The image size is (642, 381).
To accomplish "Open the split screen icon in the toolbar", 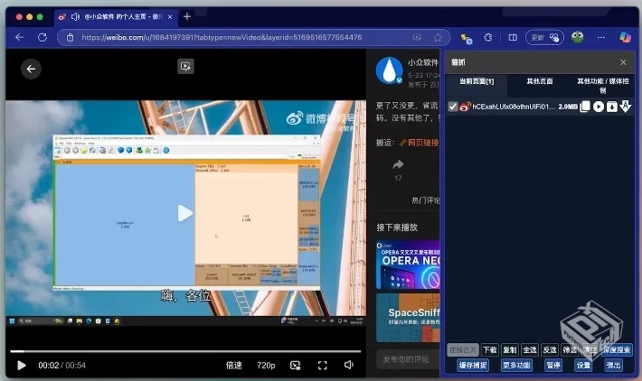I will 513,38.
